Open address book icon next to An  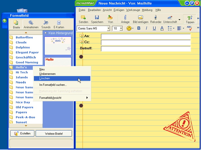(82, 36)
